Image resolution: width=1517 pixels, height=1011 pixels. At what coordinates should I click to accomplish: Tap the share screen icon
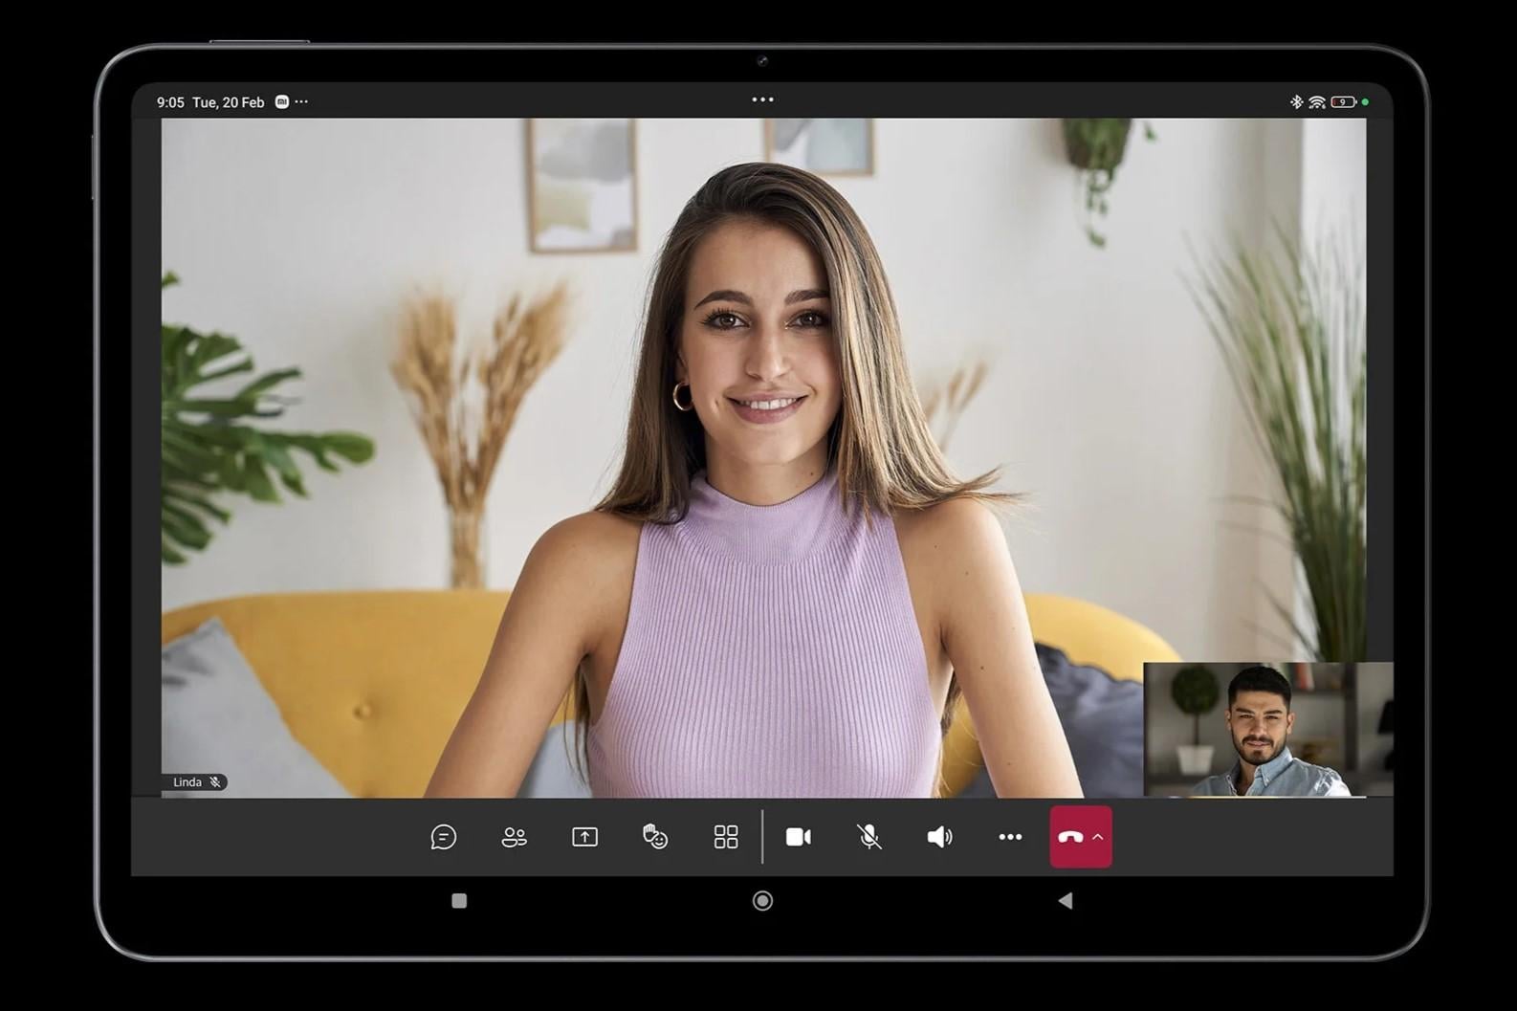tap(584, 837)
